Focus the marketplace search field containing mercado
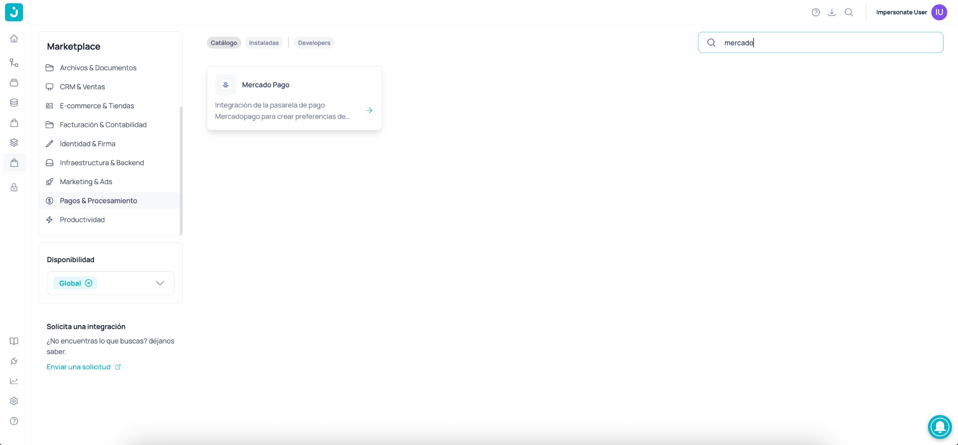Screen dimensions: 958x445 click(x=820, y=43)
